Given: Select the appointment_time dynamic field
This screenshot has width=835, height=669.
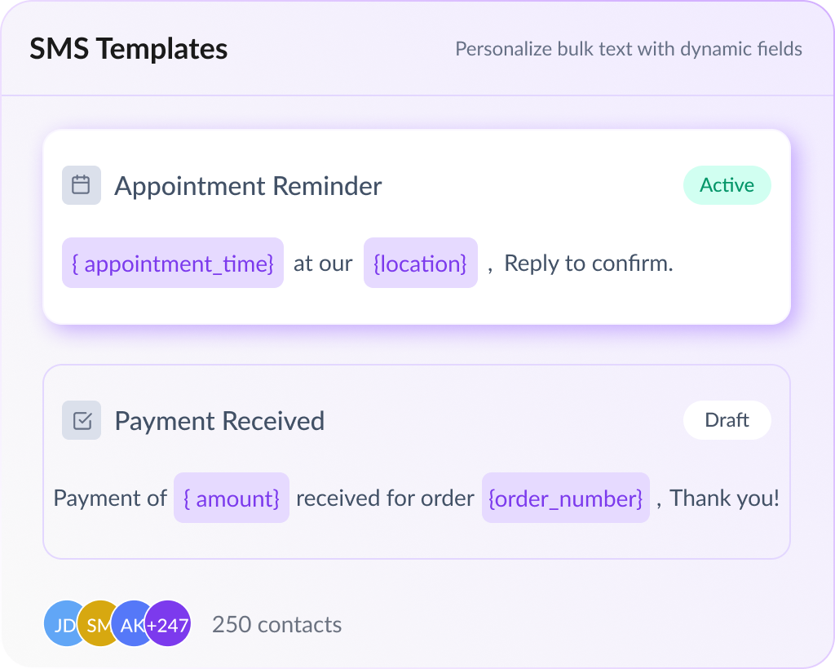Looking at the screenshot, I should pos(173,263).
